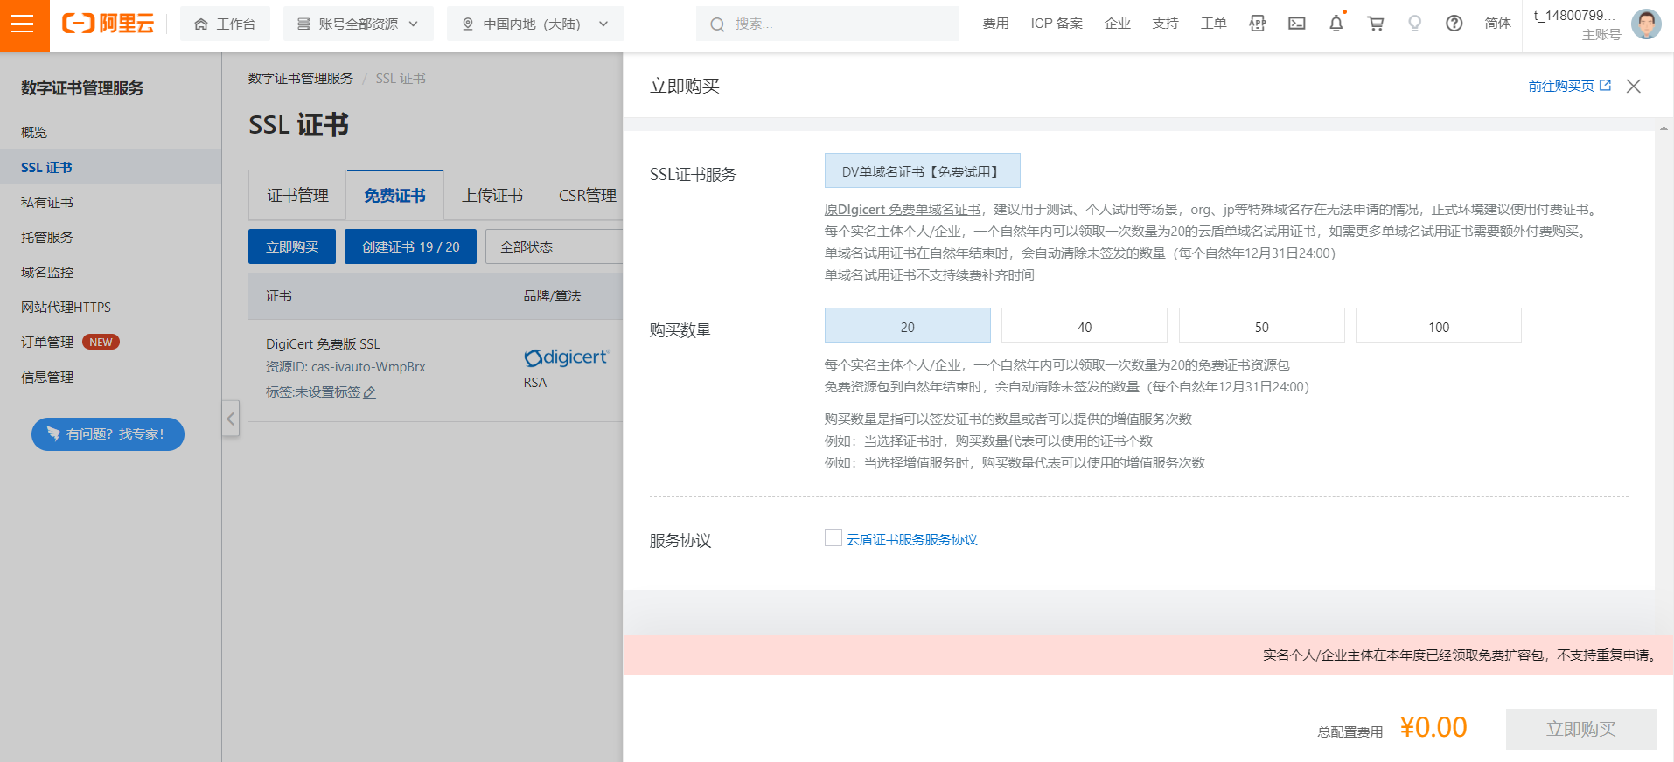Open the 工作台 workbench home button
Image resolution: width=1674 pixels, height=762 pixels.
point(225,24)
